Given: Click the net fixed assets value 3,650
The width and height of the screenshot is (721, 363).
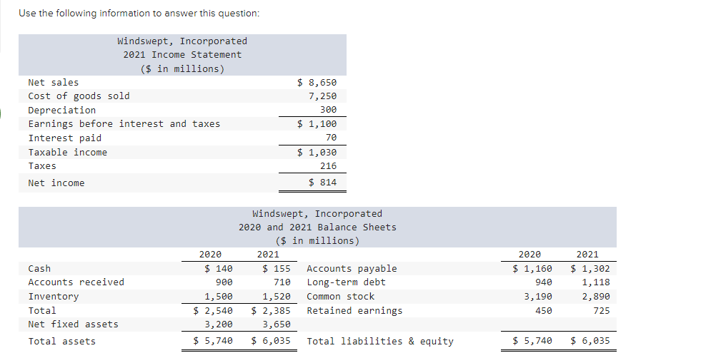Looking at the screenshot, I should [277, 324].
